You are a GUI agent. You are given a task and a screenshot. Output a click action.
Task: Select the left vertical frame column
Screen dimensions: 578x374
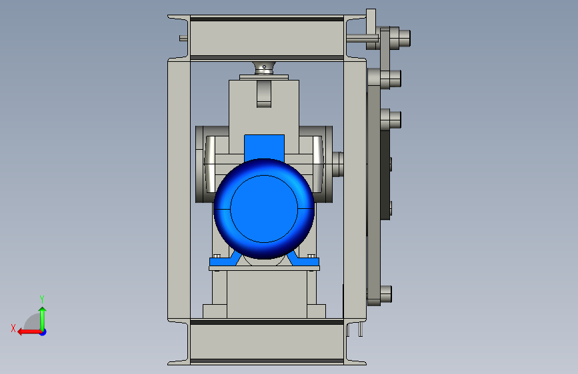click(179, 190)
